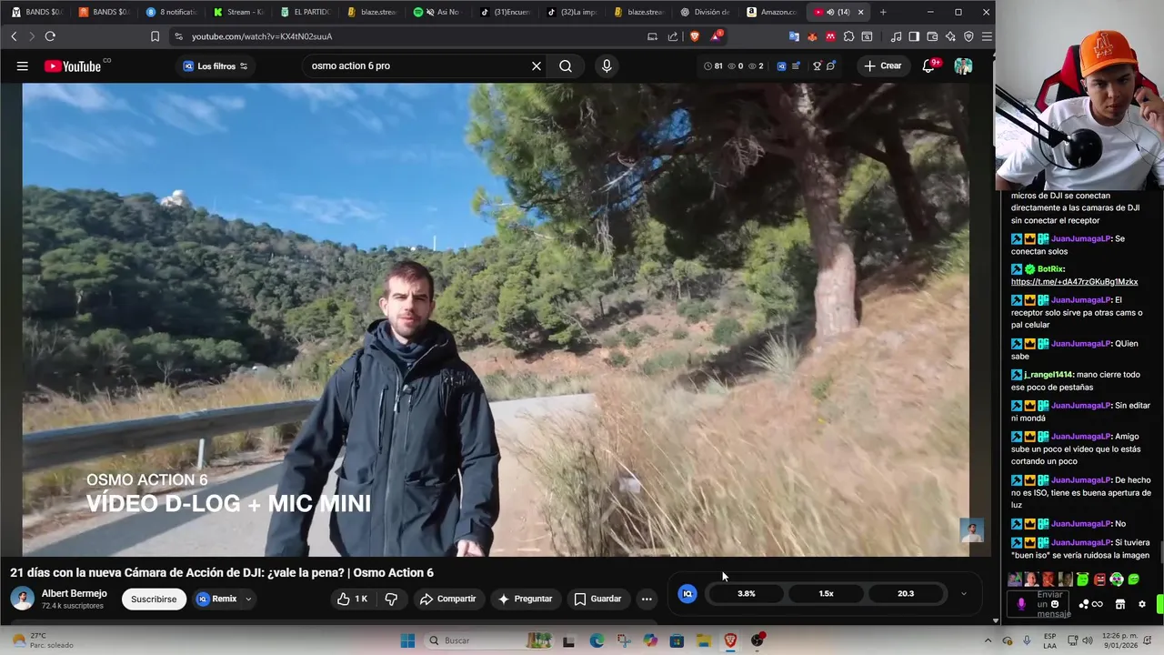Screen dimensions: 1164x655
Task: Open the Albert Bermejo channel avatar
Action: click(23, 599)
